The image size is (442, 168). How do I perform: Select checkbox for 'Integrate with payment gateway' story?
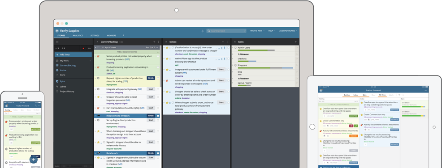click(x=158, y=89)
